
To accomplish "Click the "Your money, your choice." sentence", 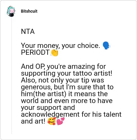I will click(x=61, y=46).
